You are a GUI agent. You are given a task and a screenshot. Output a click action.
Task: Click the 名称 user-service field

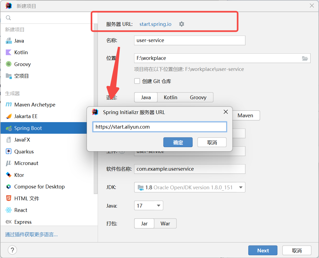pos(190,40)
